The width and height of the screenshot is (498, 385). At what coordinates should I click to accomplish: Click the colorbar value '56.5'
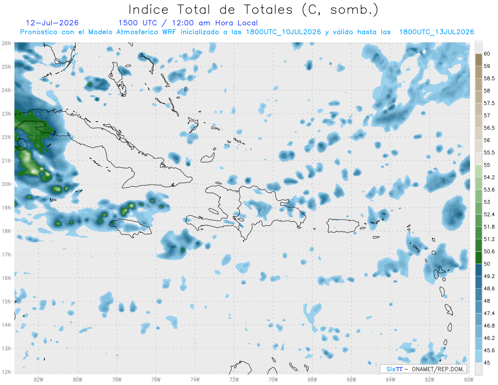coord(489,128)
